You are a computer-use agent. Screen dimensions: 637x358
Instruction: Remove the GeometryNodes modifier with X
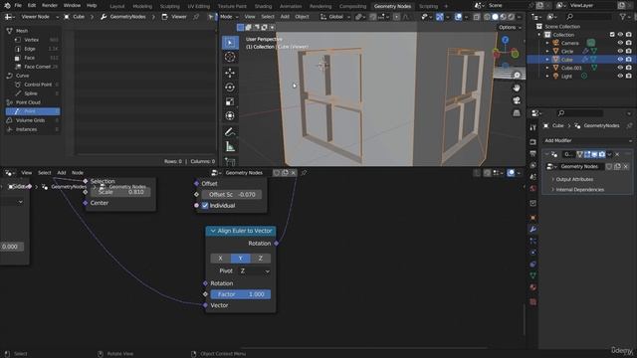point(617,154)
